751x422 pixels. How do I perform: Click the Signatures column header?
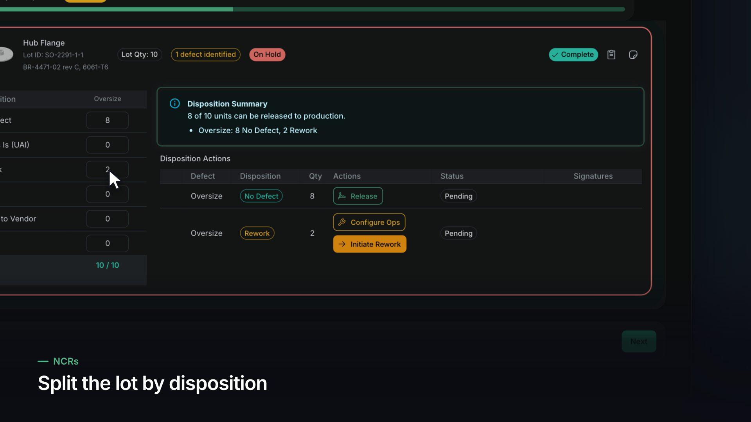[593, 176]
